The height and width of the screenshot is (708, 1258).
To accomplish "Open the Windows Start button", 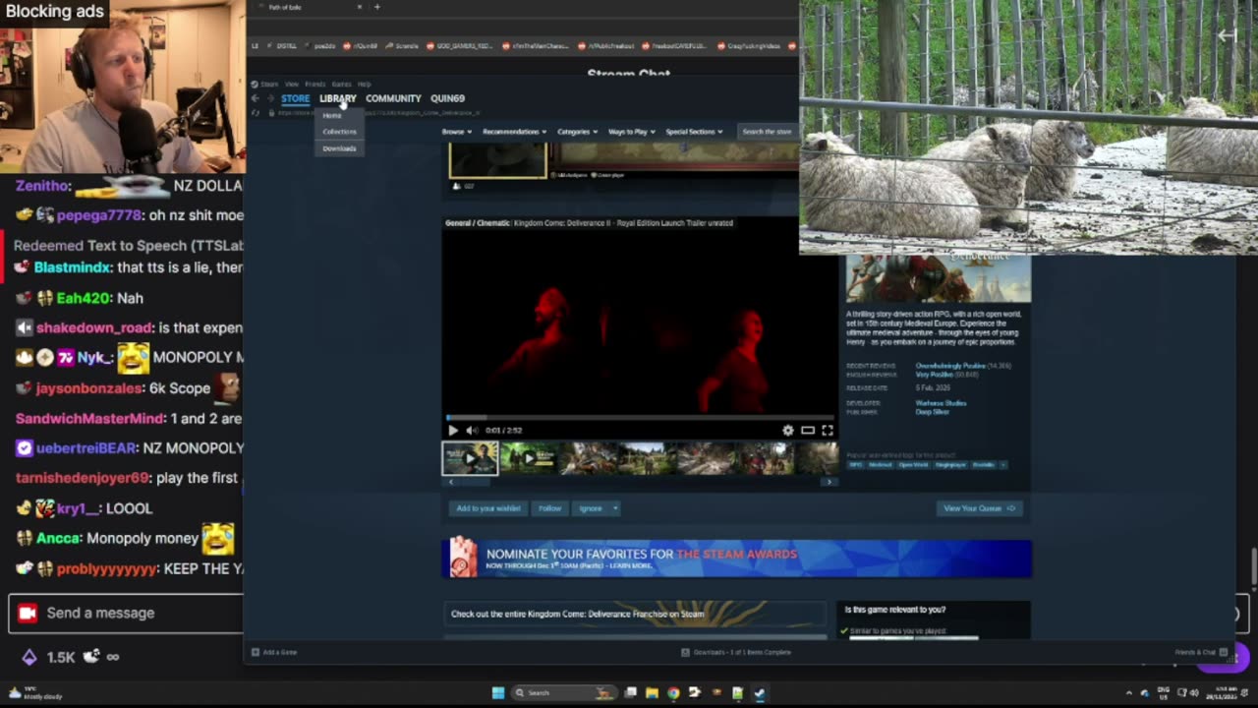I will tap(498, 692).
